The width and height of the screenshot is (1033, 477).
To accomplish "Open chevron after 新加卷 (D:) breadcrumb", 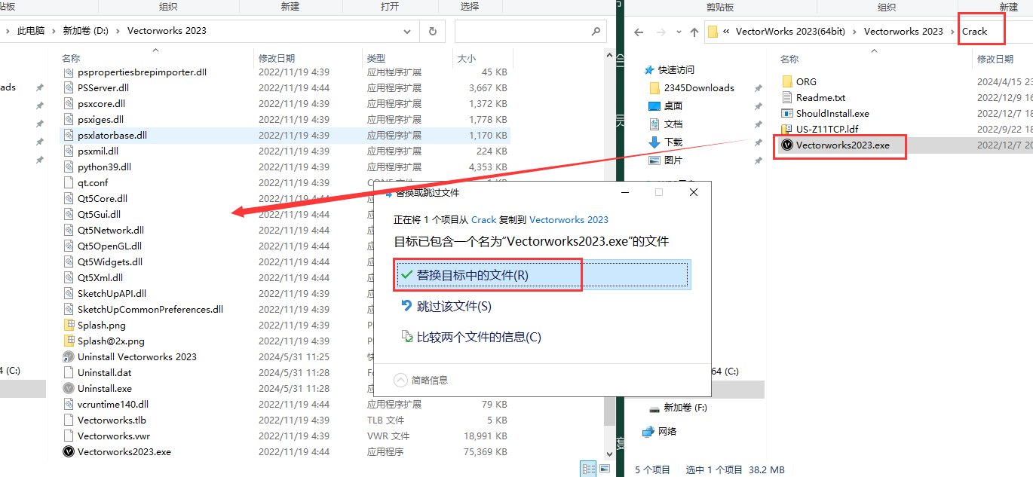I will coord(118,31).
